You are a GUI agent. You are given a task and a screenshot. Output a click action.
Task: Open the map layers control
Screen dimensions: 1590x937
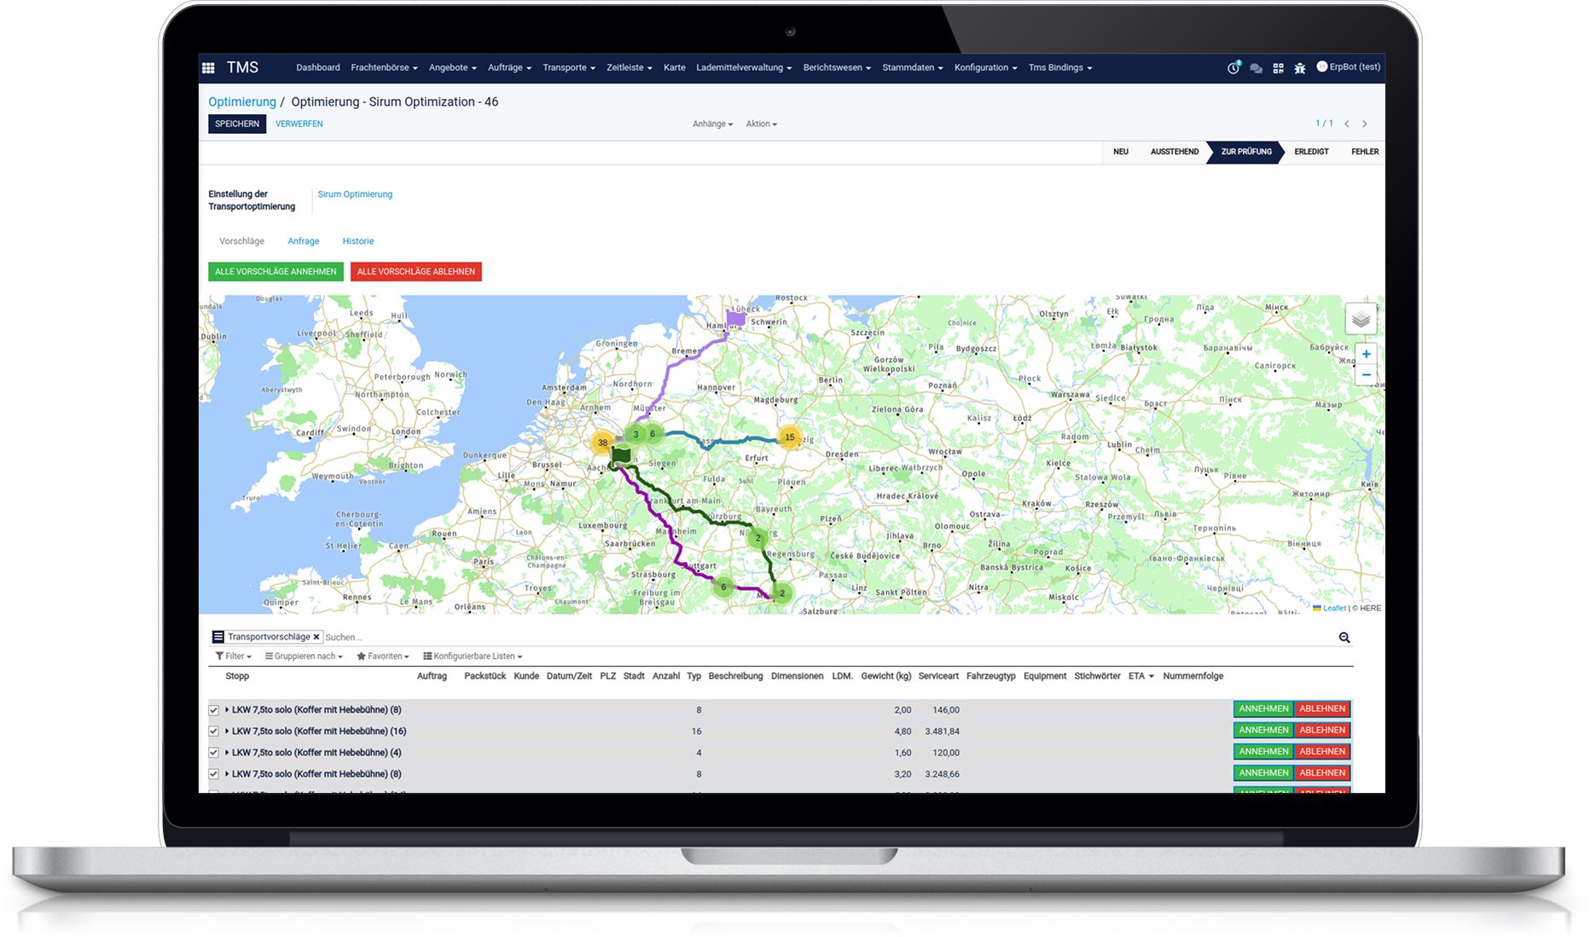(x=1361, y=320)
